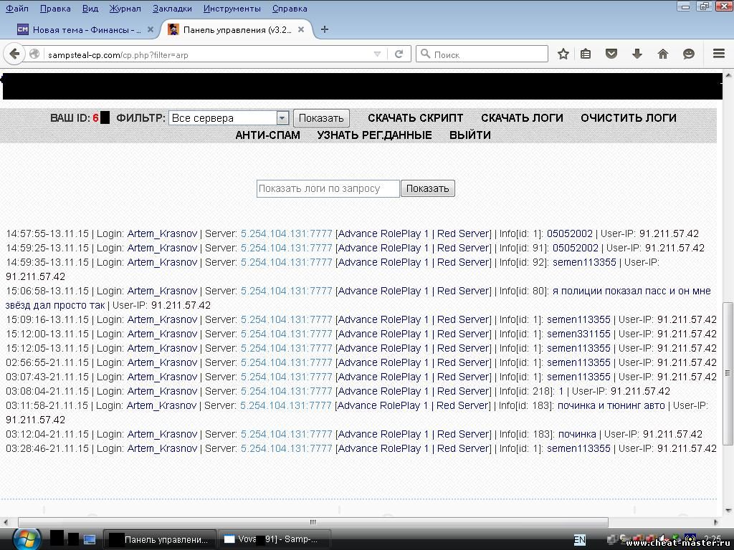Open the 'Журнал' menu
Viewport: 734px width, 550px height.
[x=125, y=9]
